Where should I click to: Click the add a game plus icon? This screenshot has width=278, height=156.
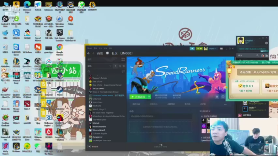point(89,146)
